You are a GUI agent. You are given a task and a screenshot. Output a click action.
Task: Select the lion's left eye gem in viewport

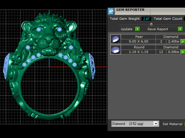(x=39, y=30)
